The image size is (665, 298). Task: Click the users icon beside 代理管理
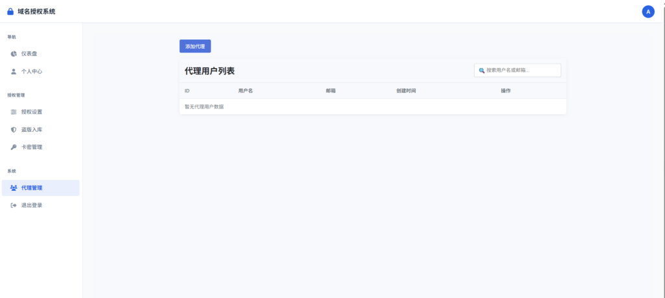coord(14,188)
